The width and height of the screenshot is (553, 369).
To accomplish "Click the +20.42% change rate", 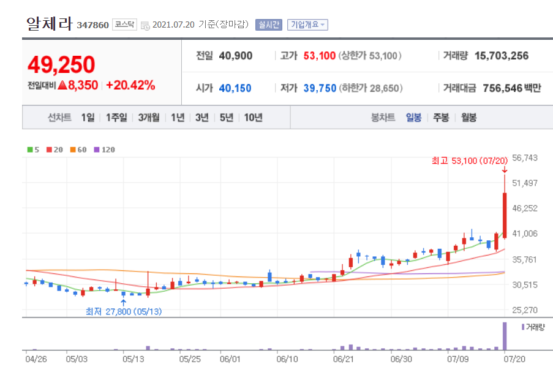I will point(130,85).
